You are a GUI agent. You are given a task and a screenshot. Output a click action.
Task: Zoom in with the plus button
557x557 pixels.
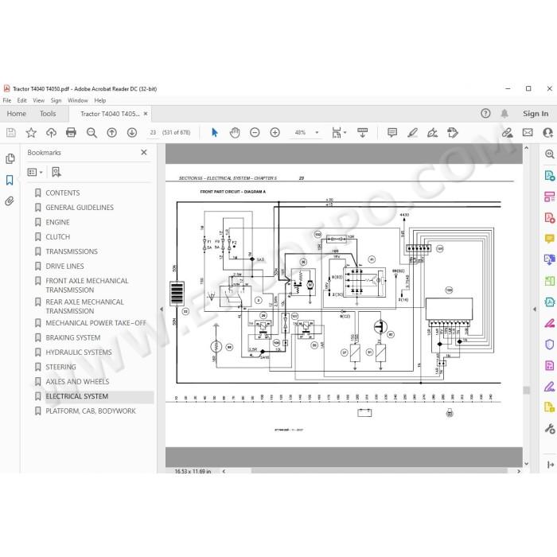[275, 133]
